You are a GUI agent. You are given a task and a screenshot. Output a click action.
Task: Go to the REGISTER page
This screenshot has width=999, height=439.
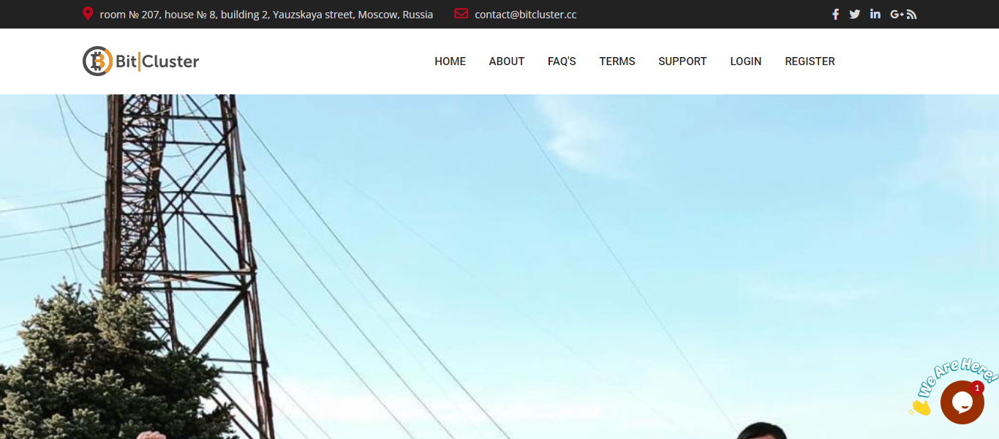(810, 61)
